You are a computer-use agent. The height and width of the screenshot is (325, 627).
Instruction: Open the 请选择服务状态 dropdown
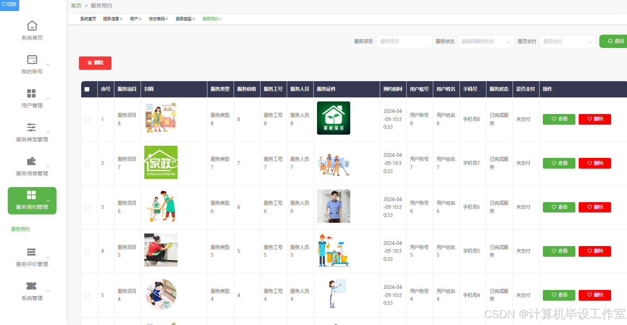[486, 42]
